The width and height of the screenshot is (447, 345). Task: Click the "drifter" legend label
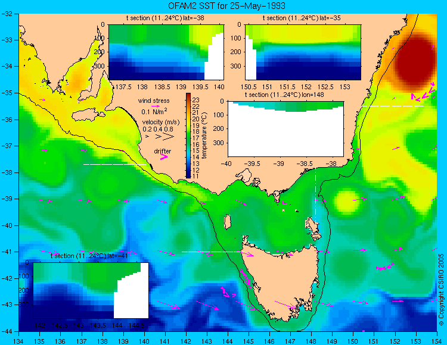163,151
